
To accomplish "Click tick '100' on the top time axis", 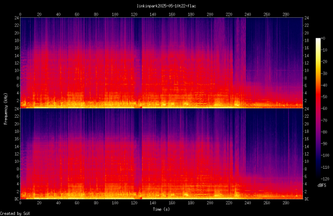I will click(115, 14).
